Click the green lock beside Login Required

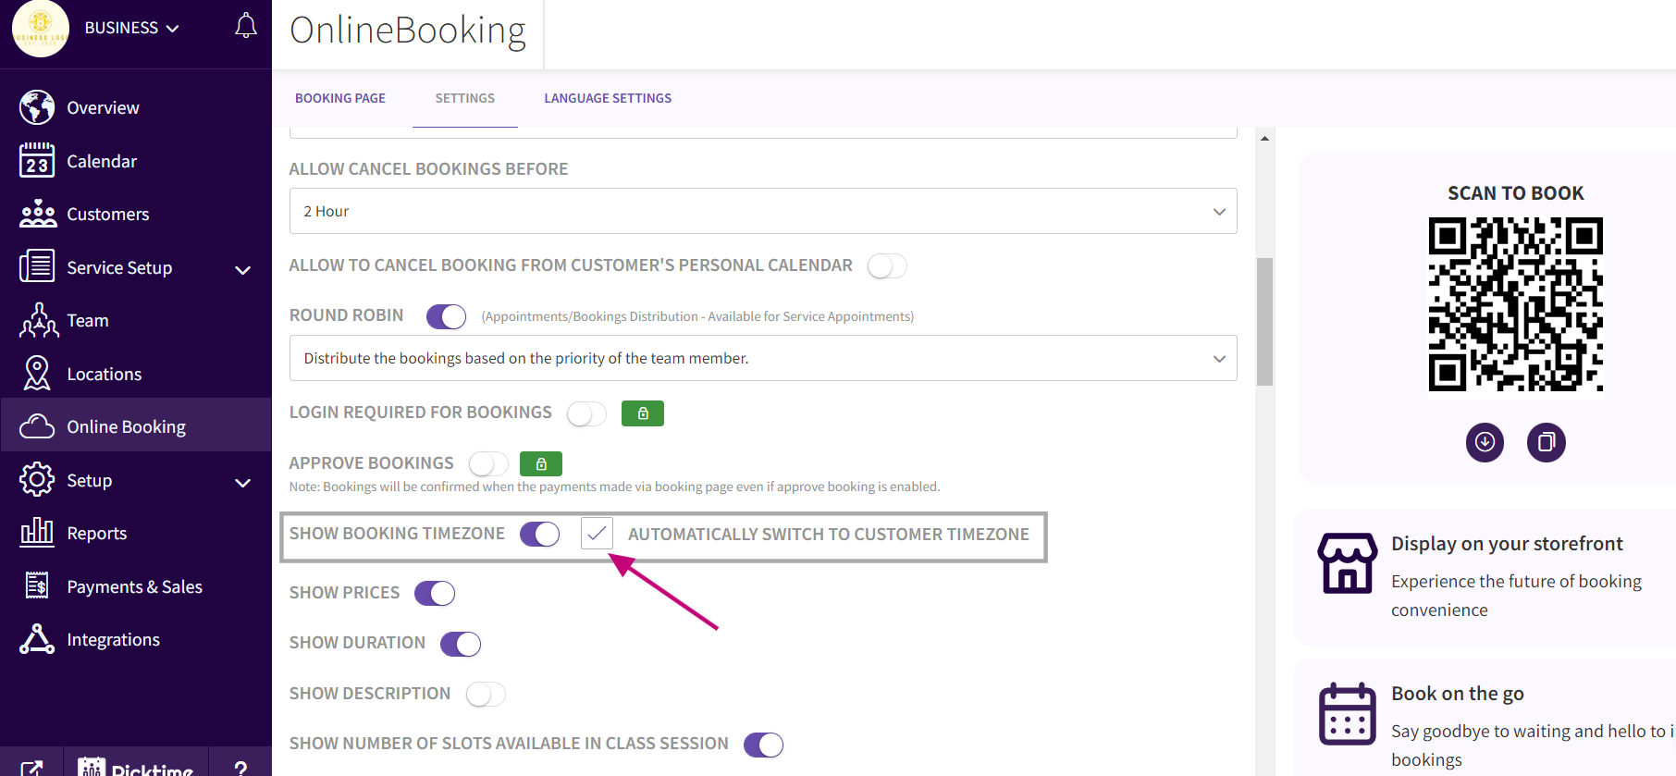[x=643, y=413]
